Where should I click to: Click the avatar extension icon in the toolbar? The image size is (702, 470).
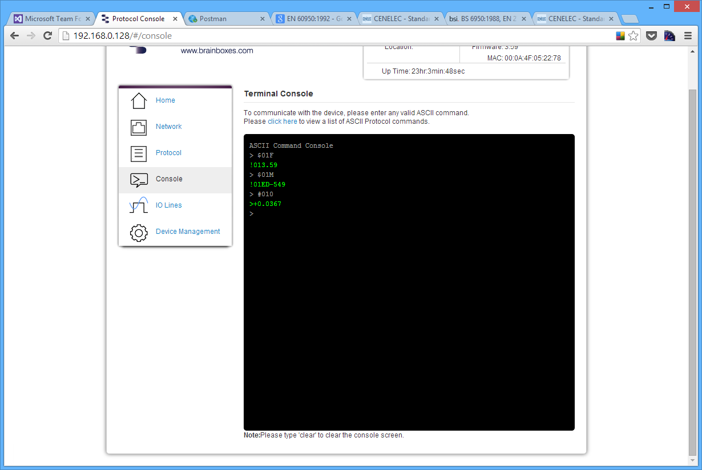[669, 35]
